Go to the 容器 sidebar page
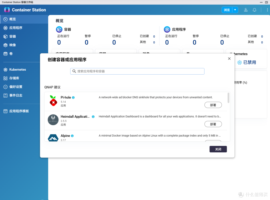 tap(24, 36)
